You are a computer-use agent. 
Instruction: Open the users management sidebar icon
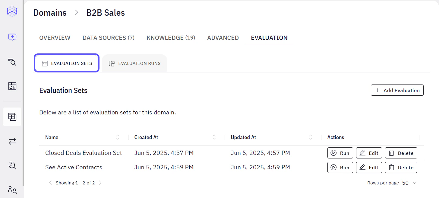tap(12, 190)
